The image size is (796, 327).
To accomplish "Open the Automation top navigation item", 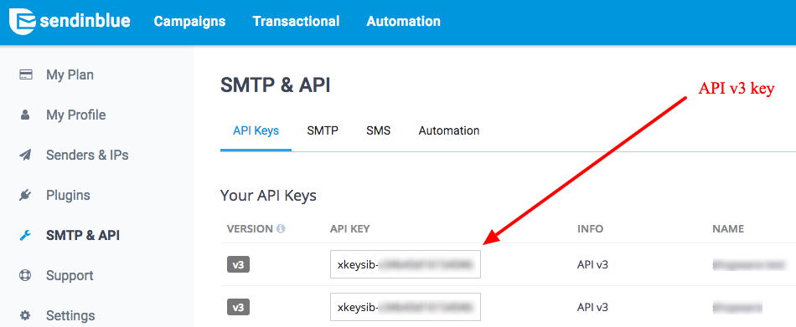I will [x=404, y=22].
